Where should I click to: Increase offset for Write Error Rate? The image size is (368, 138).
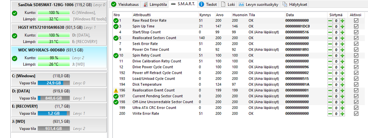tap(342, 114)
